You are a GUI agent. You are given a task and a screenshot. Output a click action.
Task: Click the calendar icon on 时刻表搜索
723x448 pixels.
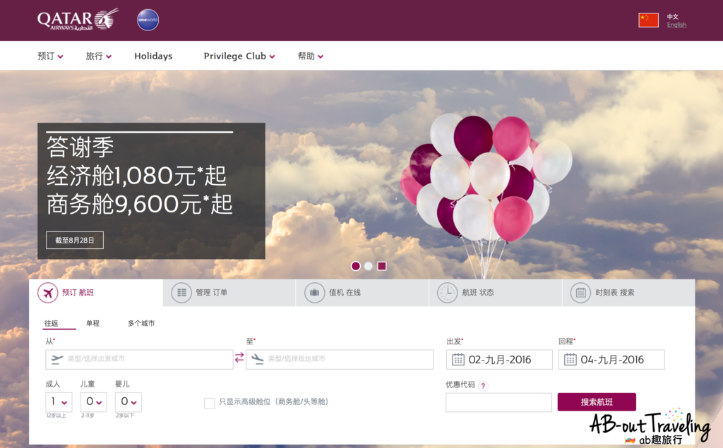[x=580, y=292]
